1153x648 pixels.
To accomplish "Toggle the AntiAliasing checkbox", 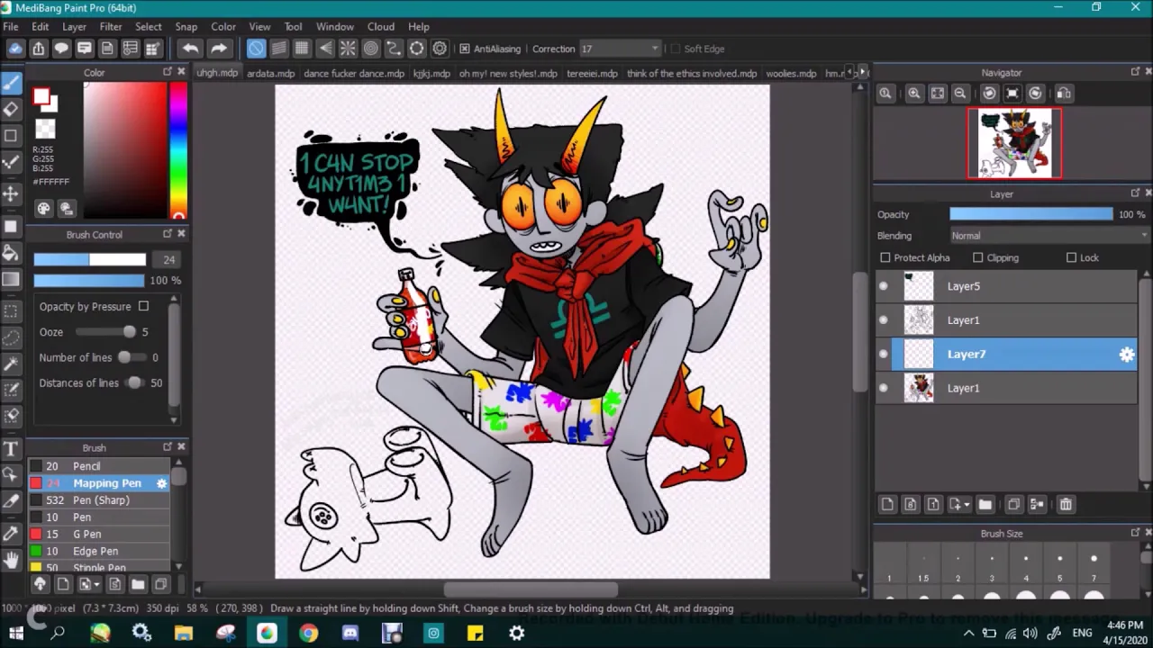I will tap(465, 49).
